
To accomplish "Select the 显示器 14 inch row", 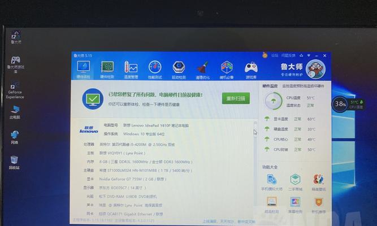I will pos(115,188).
